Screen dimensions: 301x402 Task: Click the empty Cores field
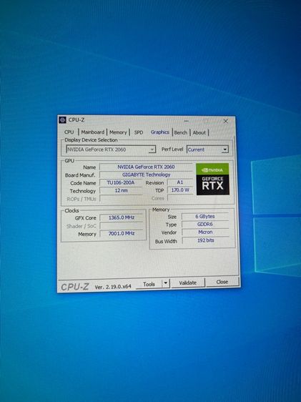coord(180,198)
